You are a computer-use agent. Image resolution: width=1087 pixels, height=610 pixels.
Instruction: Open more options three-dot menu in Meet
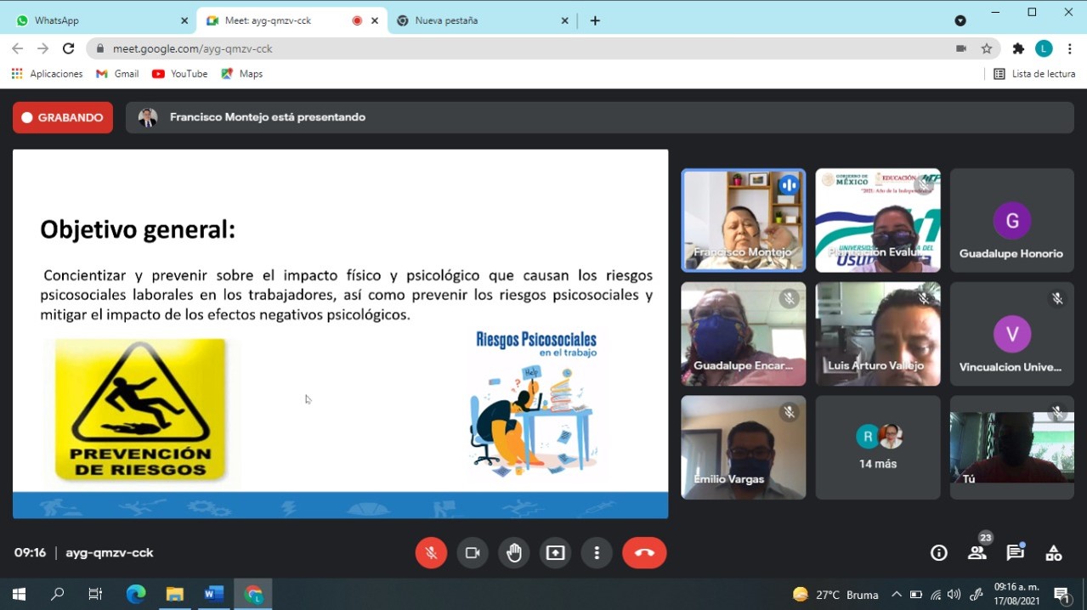coord(597,553)
